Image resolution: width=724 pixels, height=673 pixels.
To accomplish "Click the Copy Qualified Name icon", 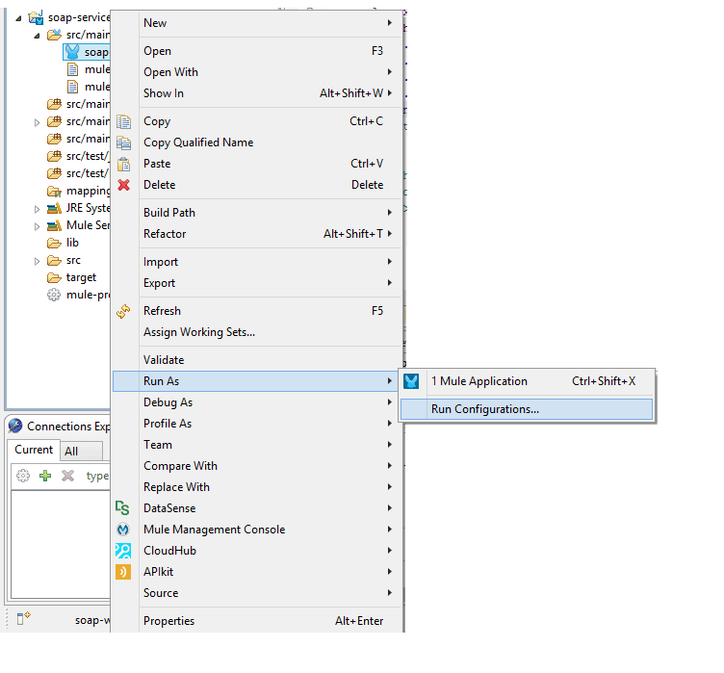I will point(123,142).
